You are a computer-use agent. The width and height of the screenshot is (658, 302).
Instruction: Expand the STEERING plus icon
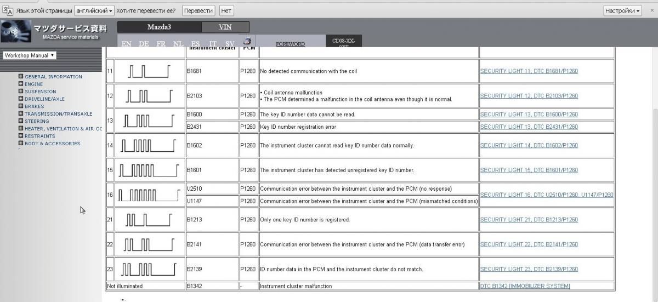pos(21,121)
